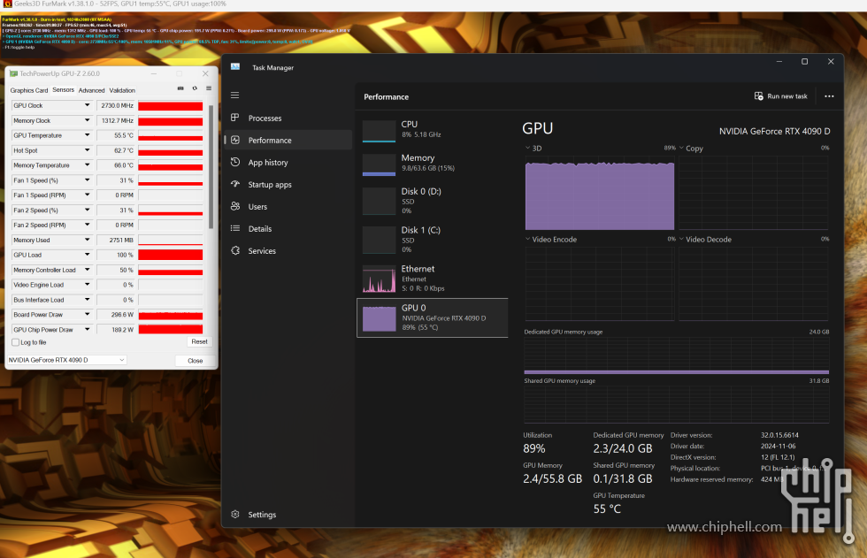Open the NVIDIA GeForce RTX 4090 D selector
The width and height of the screenshot is (867, 558).
coord(66,360)
